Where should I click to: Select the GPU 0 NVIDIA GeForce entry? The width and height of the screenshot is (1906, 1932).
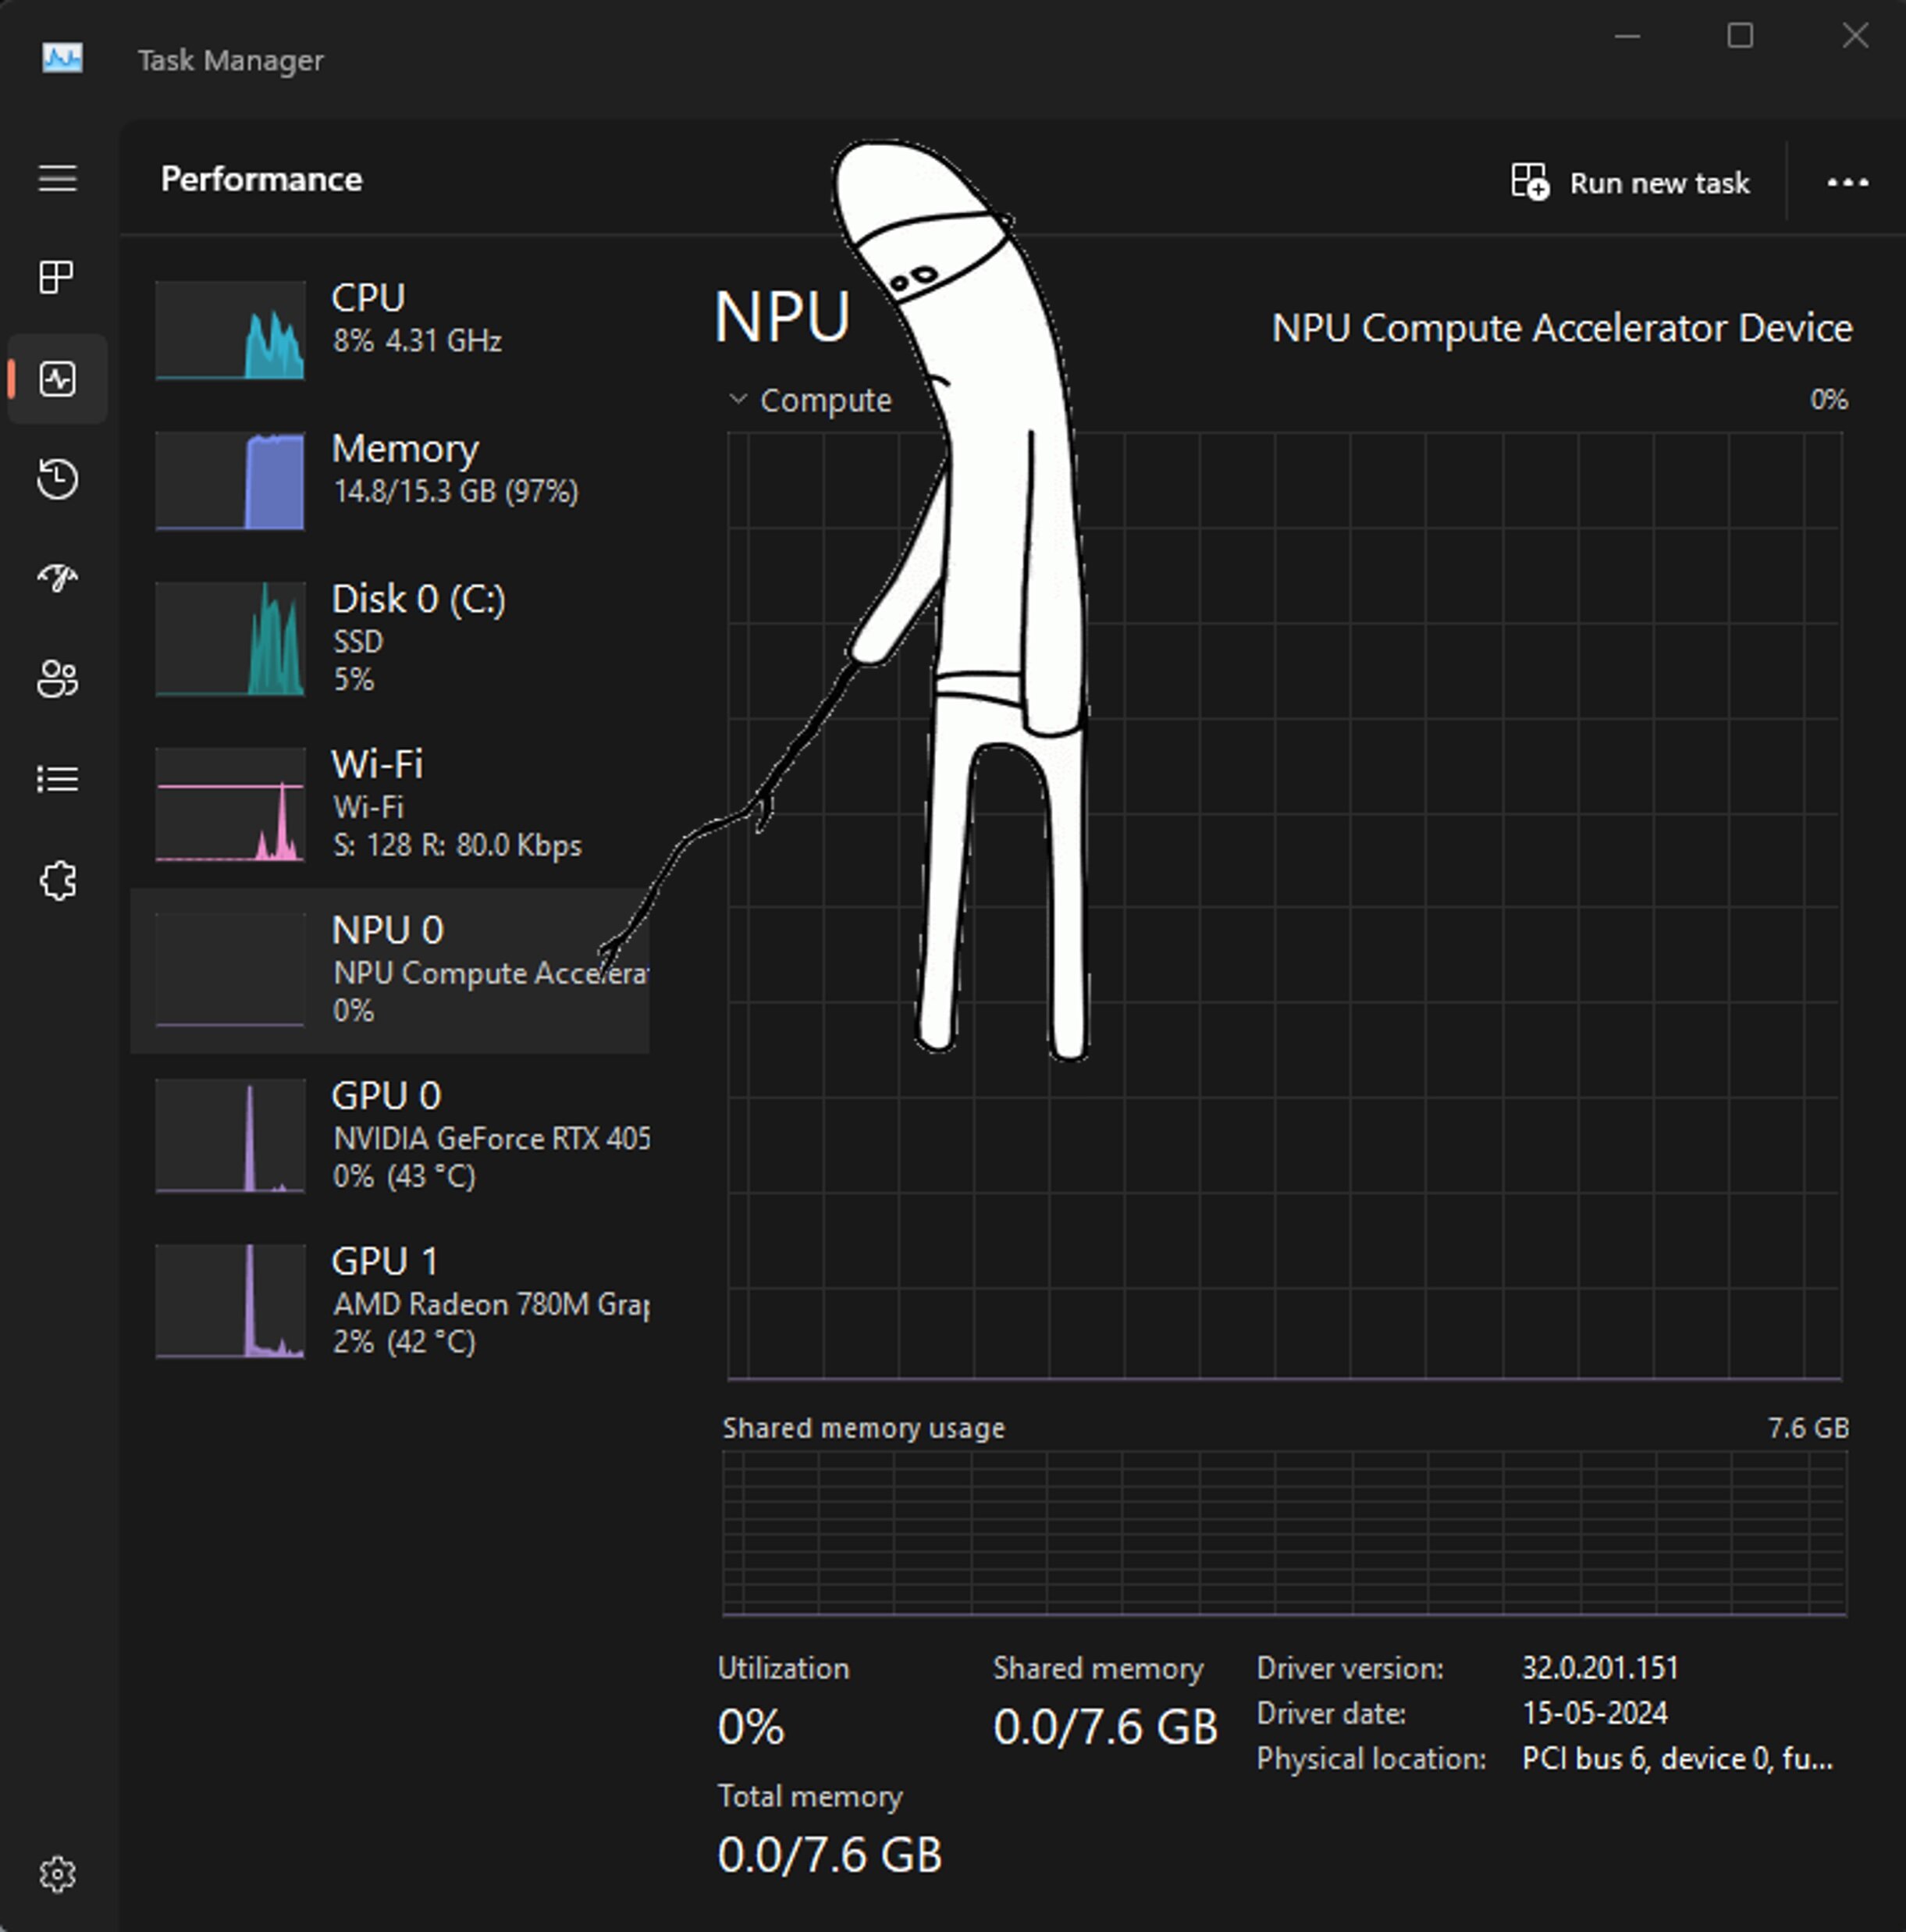tap(390, 1135)
